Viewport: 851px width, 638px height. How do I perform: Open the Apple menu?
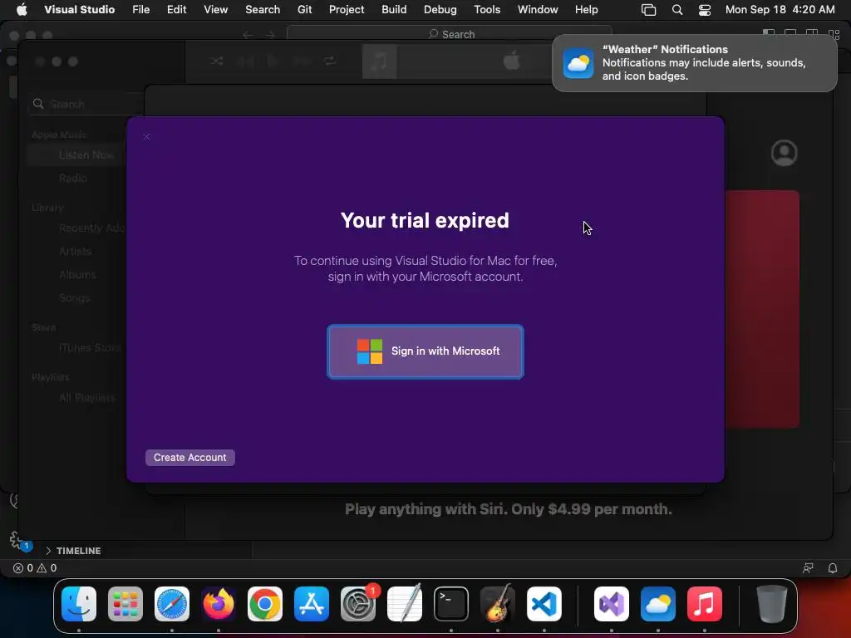(22, 9)
